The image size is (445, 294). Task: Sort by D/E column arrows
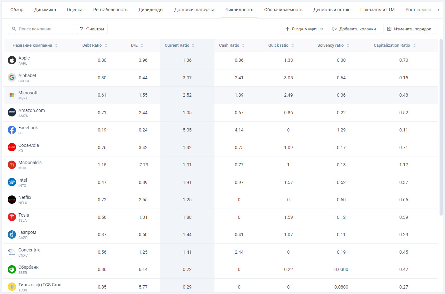[x=142, y=45]
